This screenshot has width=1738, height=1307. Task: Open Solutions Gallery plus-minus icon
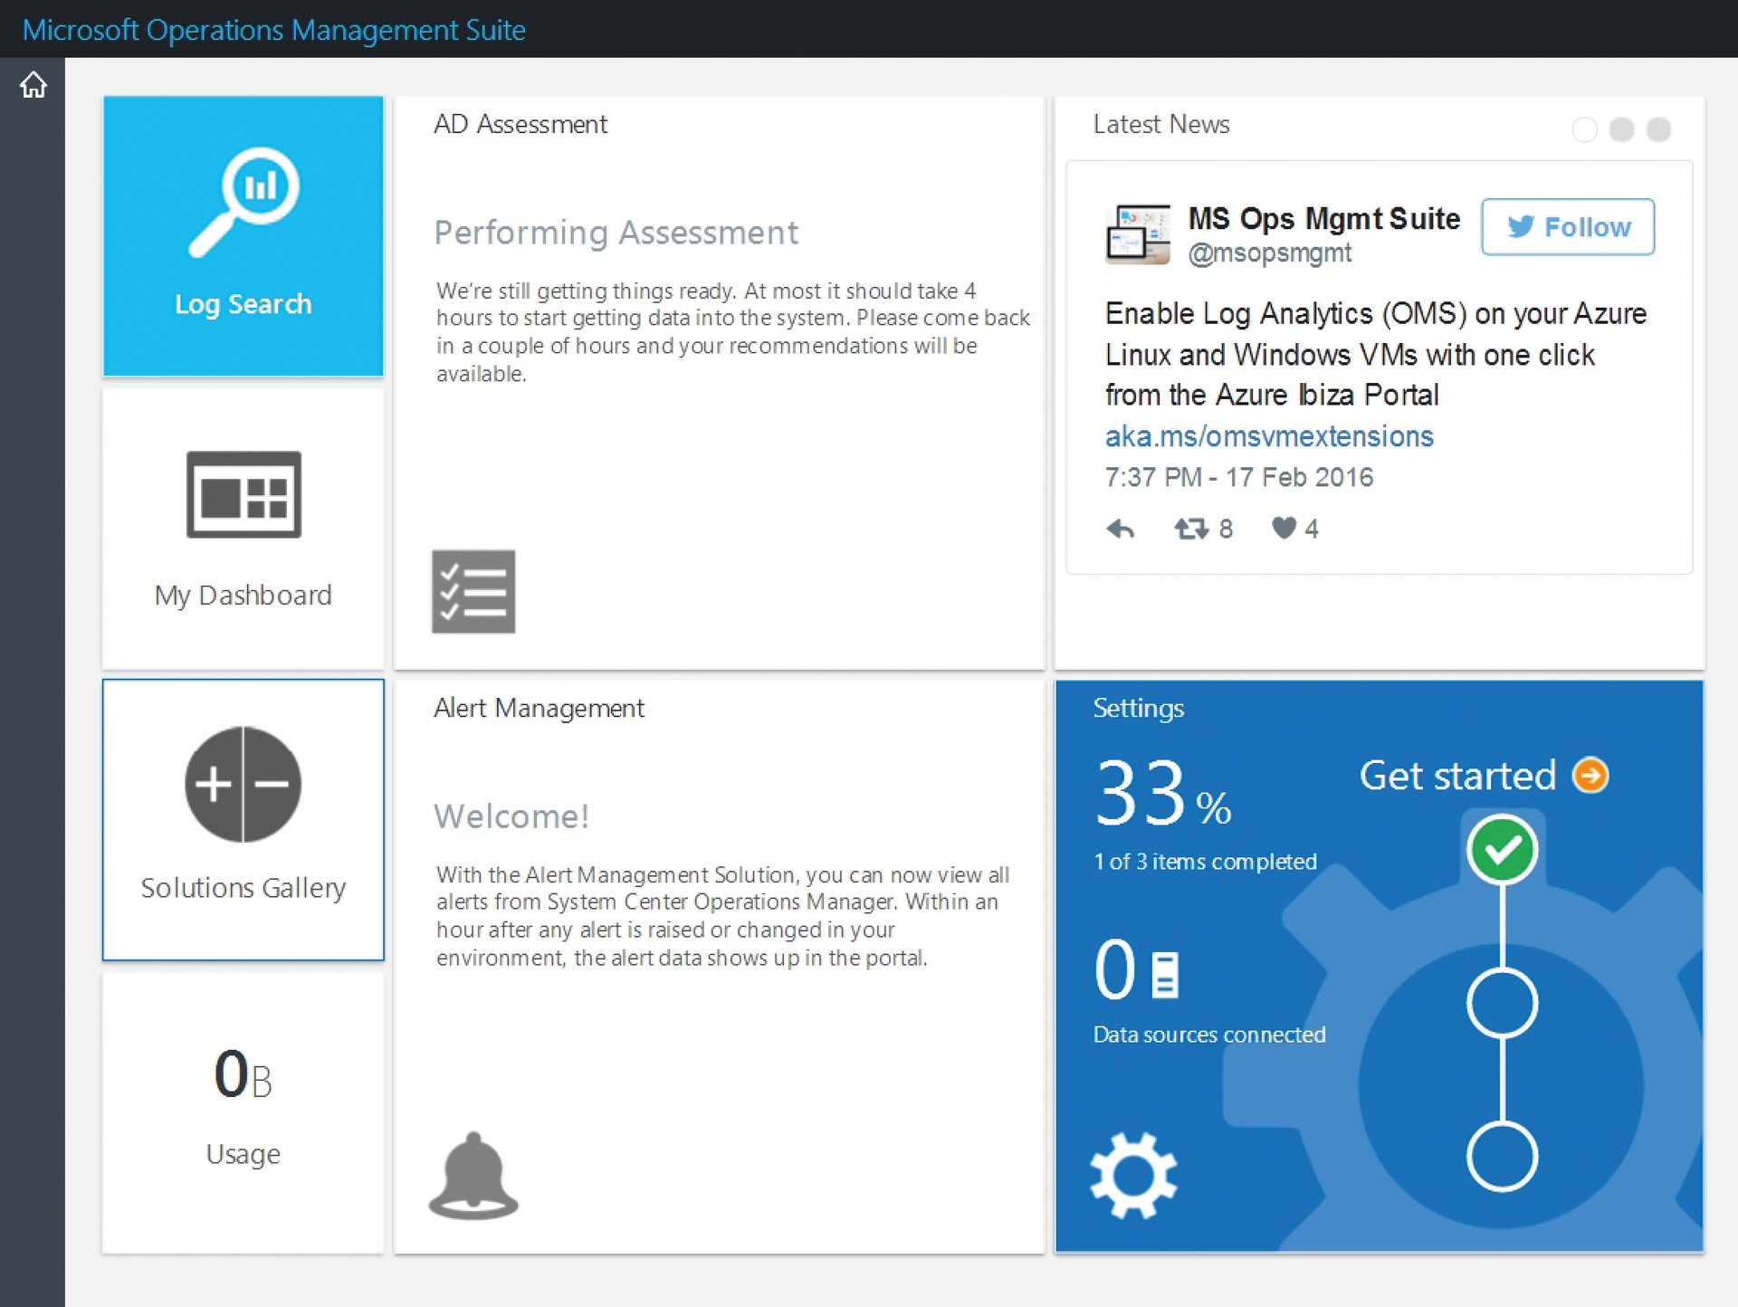coord(243,784)
